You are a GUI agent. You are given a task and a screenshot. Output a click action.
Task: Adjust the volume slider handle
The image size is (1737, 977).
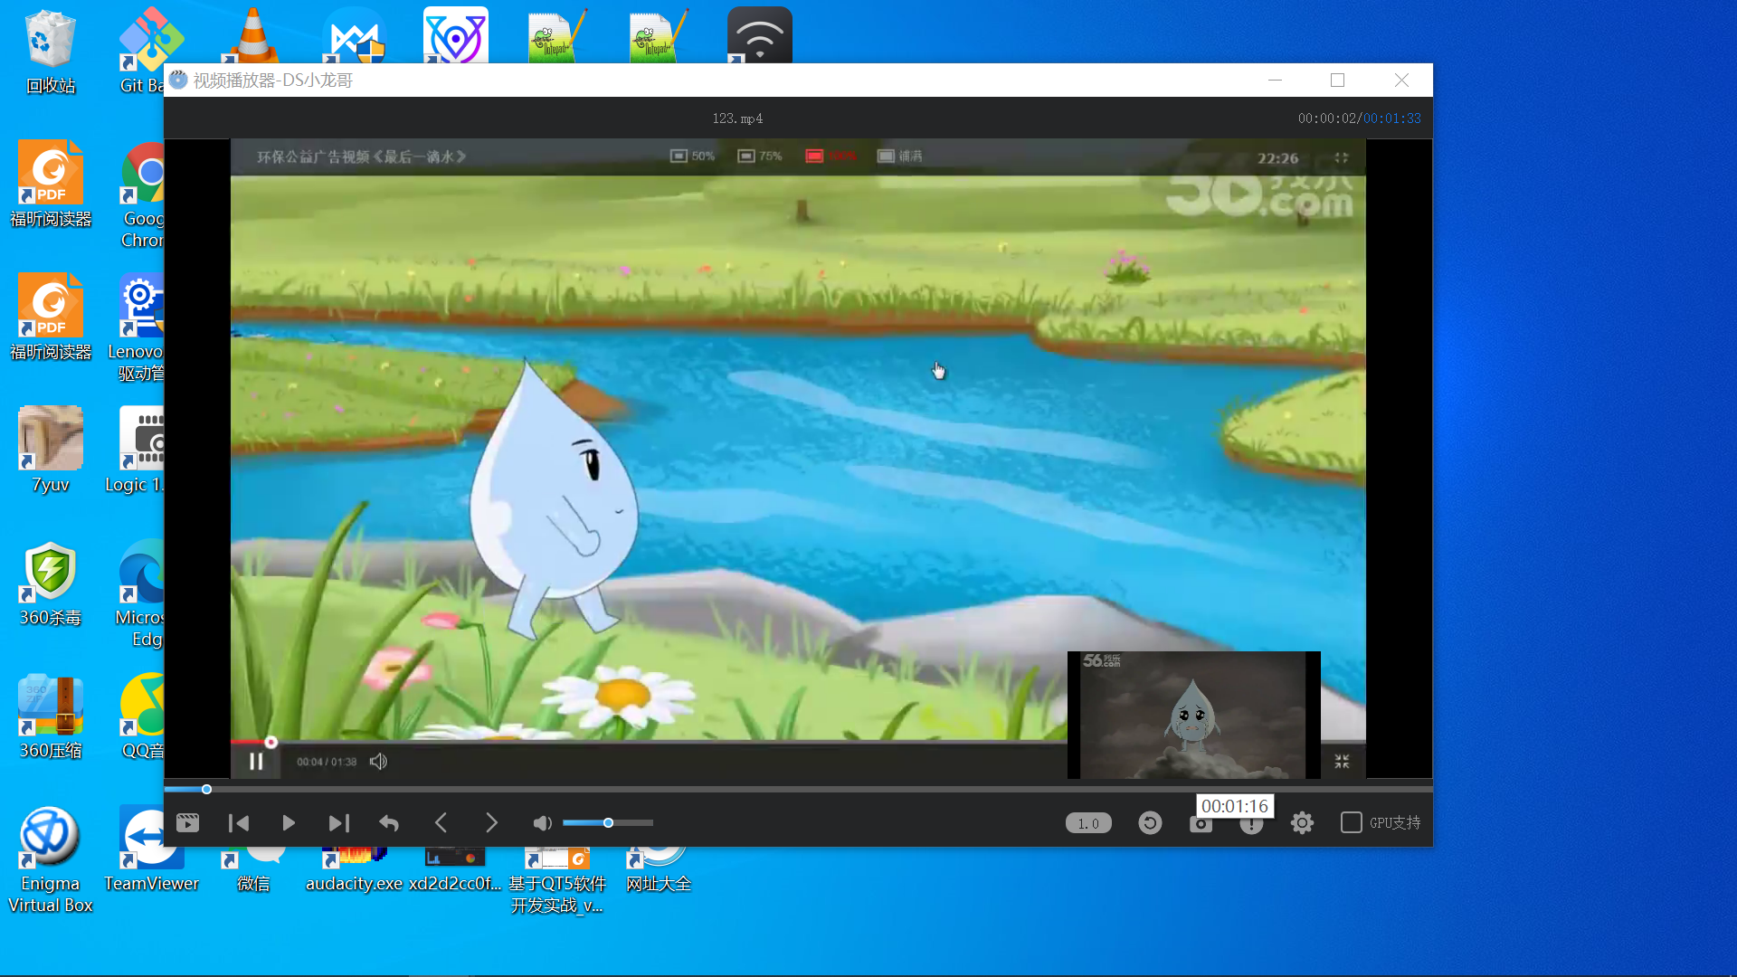pos(608,823)
